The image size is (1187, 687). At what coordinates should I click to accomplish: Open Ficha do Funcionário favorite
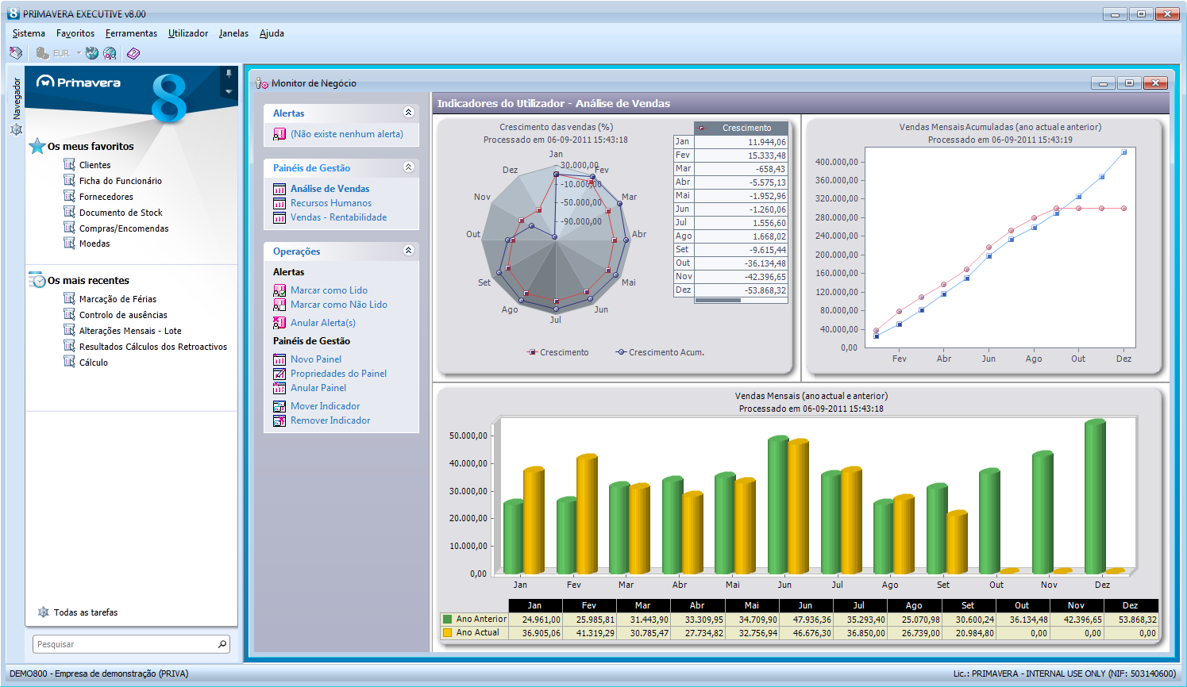(120, 181)
